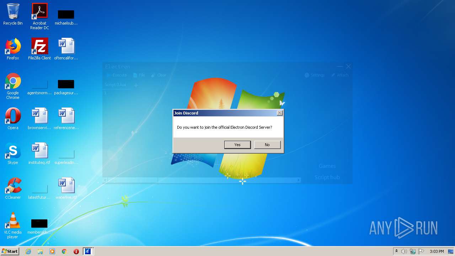Open Windows Explorer from the taskbar
The image size is (455, 256).
click(x=40, y=251)
